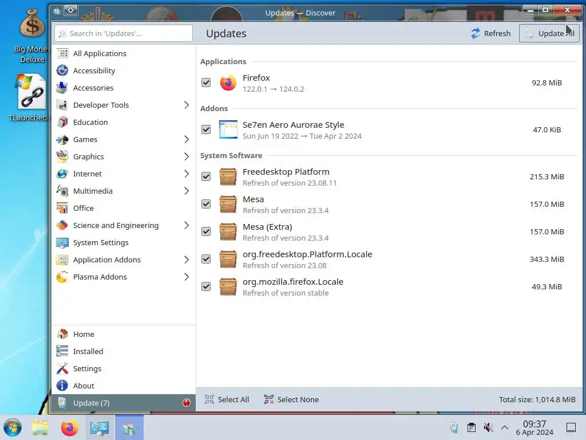Screen dimensions: 586x440
Task: Click the System Settings taskbar icon
Action: click(100, 427)
